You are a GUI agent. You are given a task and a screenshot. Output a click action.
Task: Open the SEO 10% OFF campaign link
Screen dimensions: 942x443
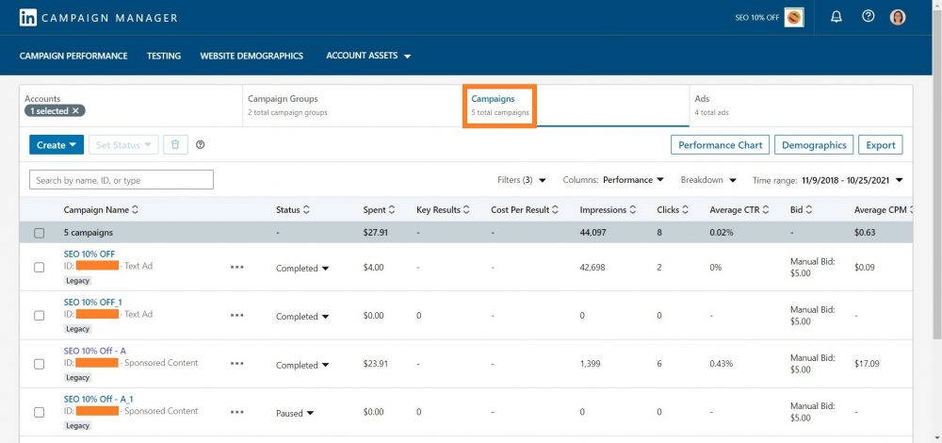click(x=89, y=254)
